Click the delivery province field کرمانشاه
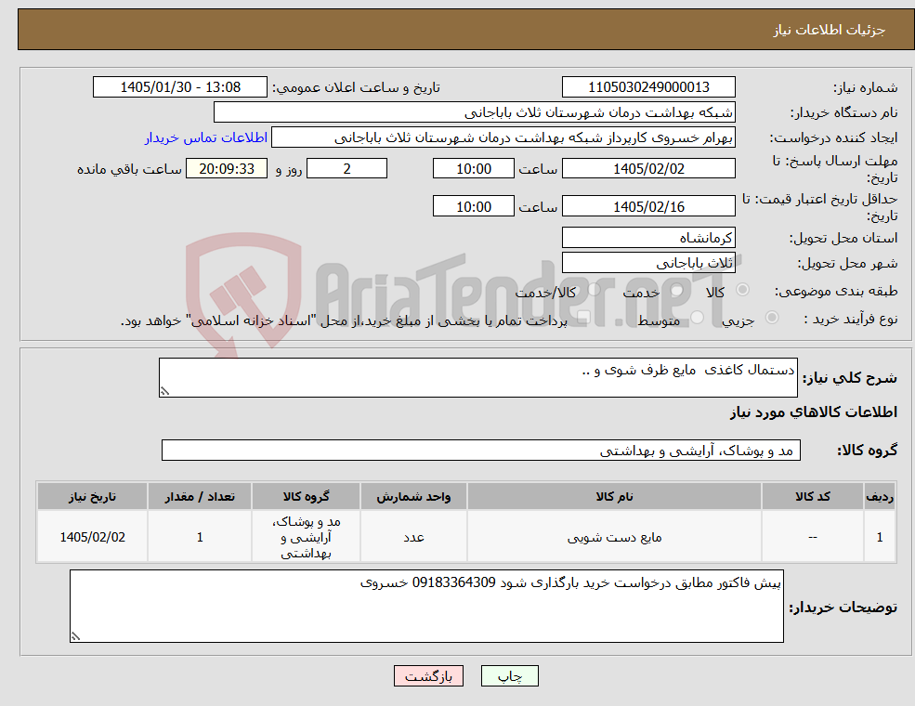 648,238
